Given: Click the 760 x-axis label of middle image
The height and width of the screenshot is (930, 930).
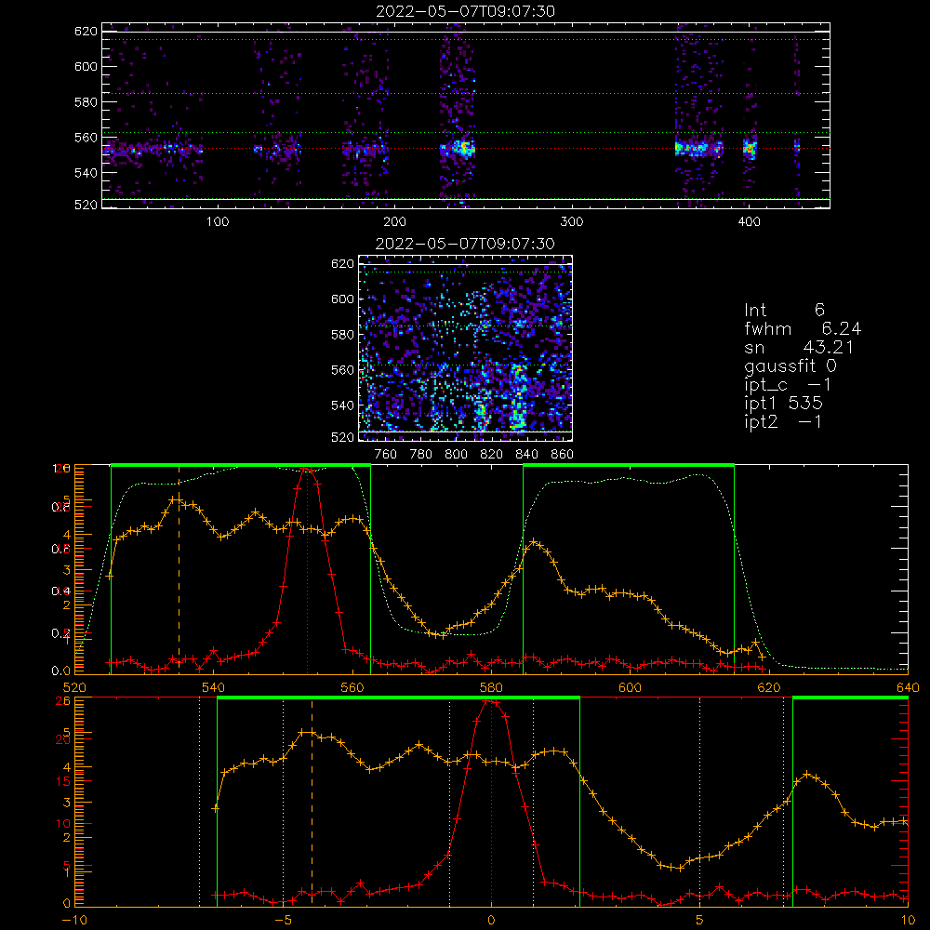Looking at the screenshot, I should (386, 455).
